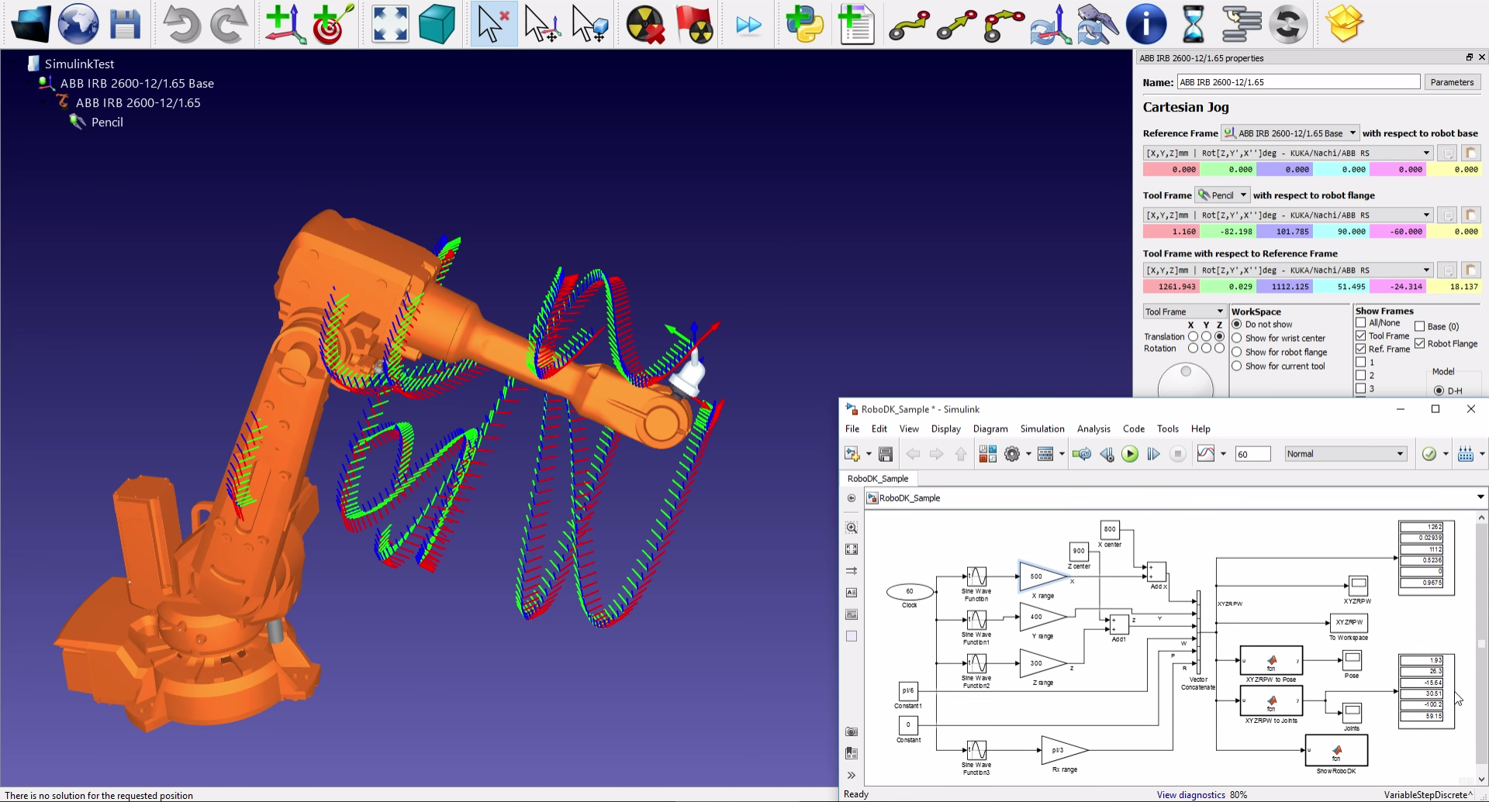Open the Simulink Model Configuration gear icon
This screenshot has width=1489, height=802.
(x=1012, y=454)
